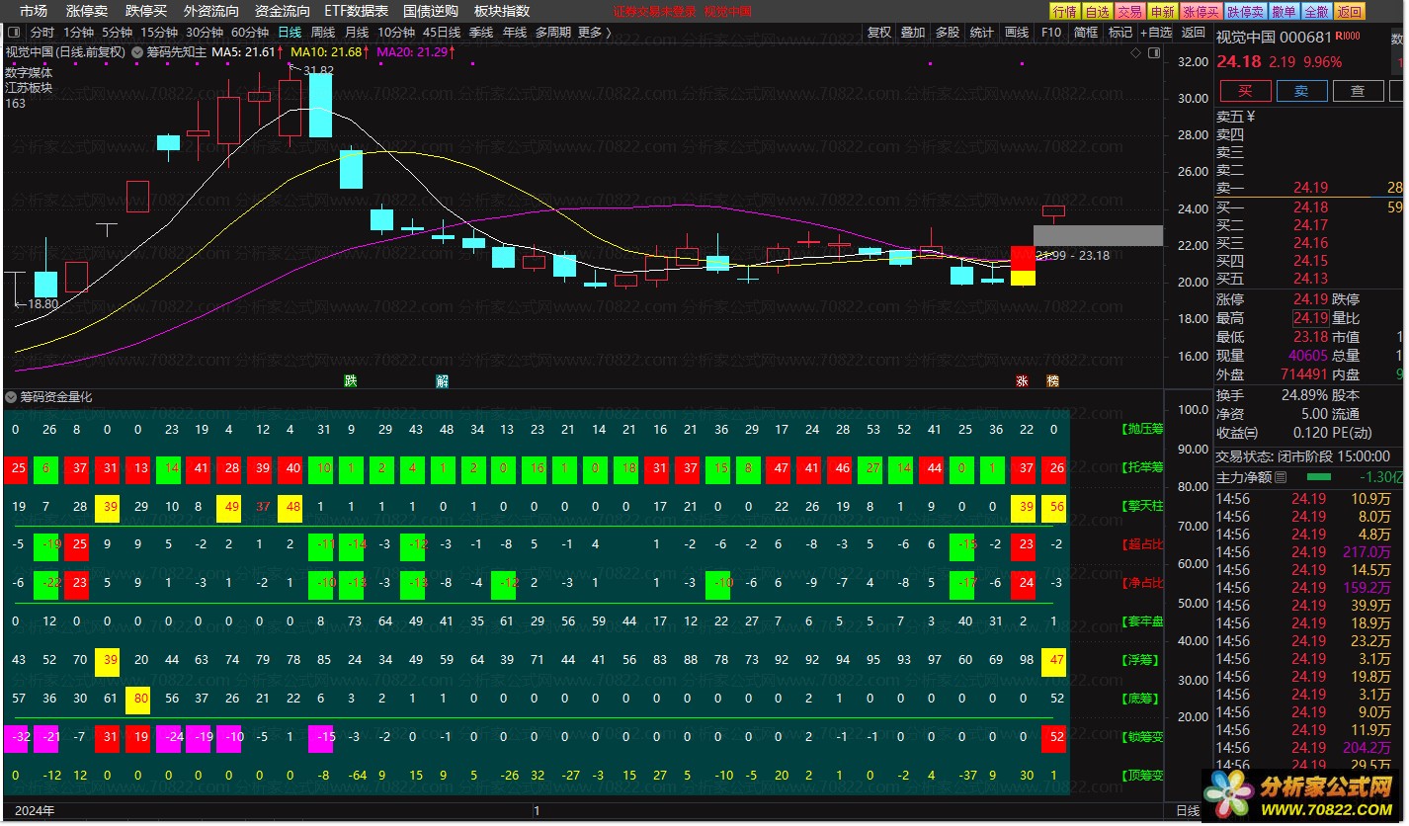
Task: Open the 外资流向 menu
Action: (211, 11)
